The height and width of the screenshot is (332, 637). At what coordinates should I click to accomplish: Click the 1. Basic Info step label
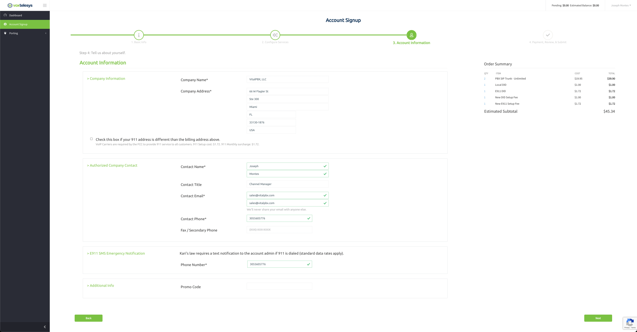click(139, 42)
